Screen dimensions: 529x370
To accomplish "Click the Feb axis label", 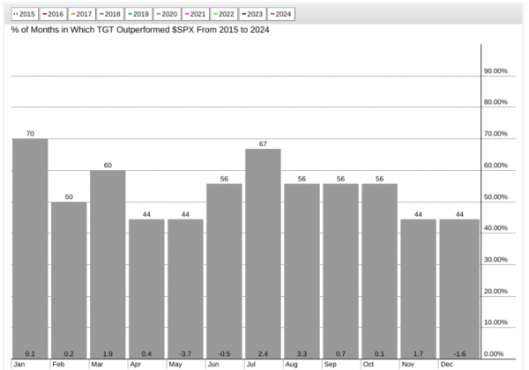I will (x=58, y=364).
